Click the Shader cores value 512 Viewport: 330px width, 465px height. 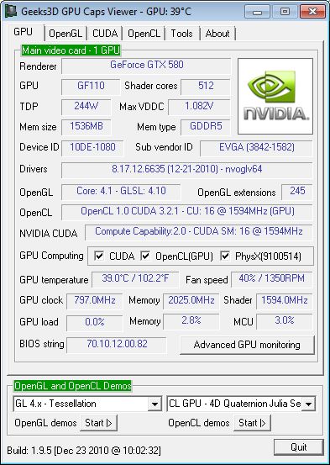206,87
